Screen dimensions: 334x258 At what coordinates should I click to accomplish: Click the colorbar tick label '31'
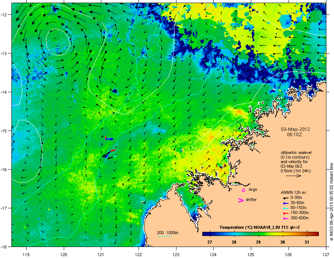tap(307, 242)
